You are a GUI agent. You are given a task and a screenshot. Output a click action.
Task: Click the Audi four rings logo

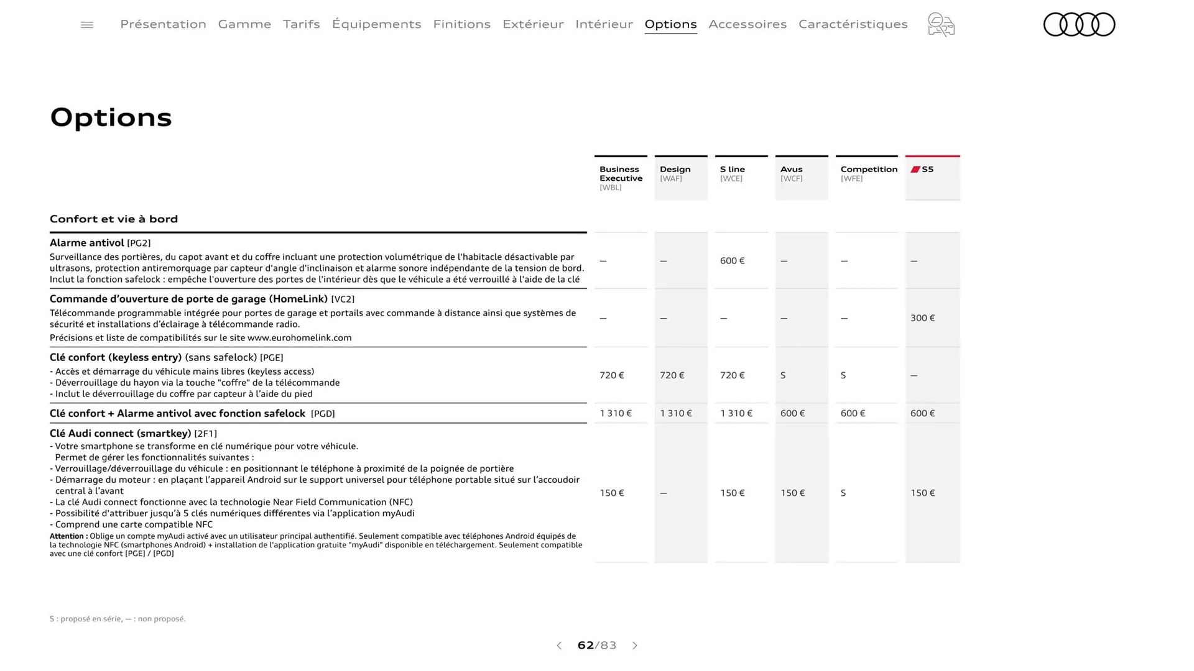tap(1079, 24)
